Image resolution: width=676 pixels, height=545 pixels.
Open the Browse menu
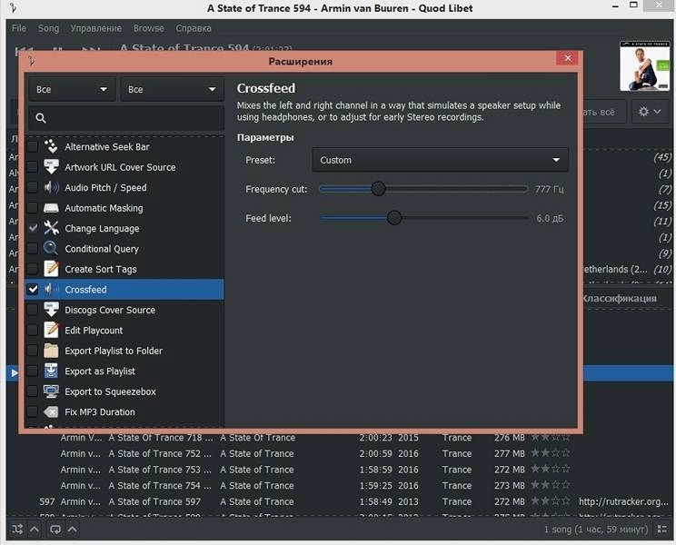pyautogui.click(x=149, y=28)
